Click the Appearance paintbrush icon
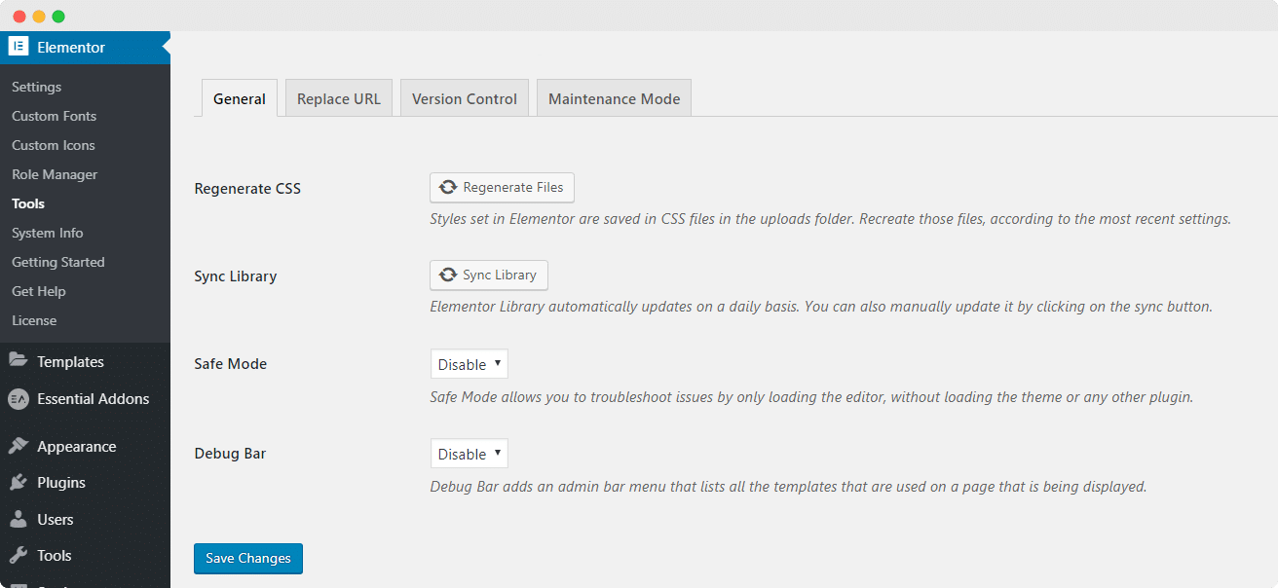Viewport: 1278px width, 588px height. click(18, 446)
